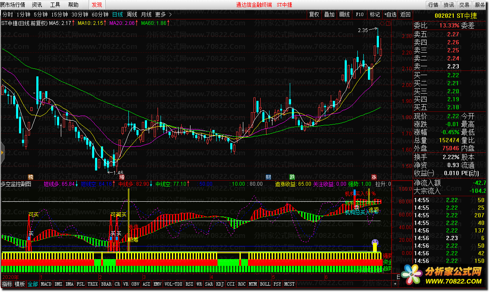Viewport: 490px width, 292px height.
Task: Select the 全部 indicator tab
Action: (x=33, y=284)
